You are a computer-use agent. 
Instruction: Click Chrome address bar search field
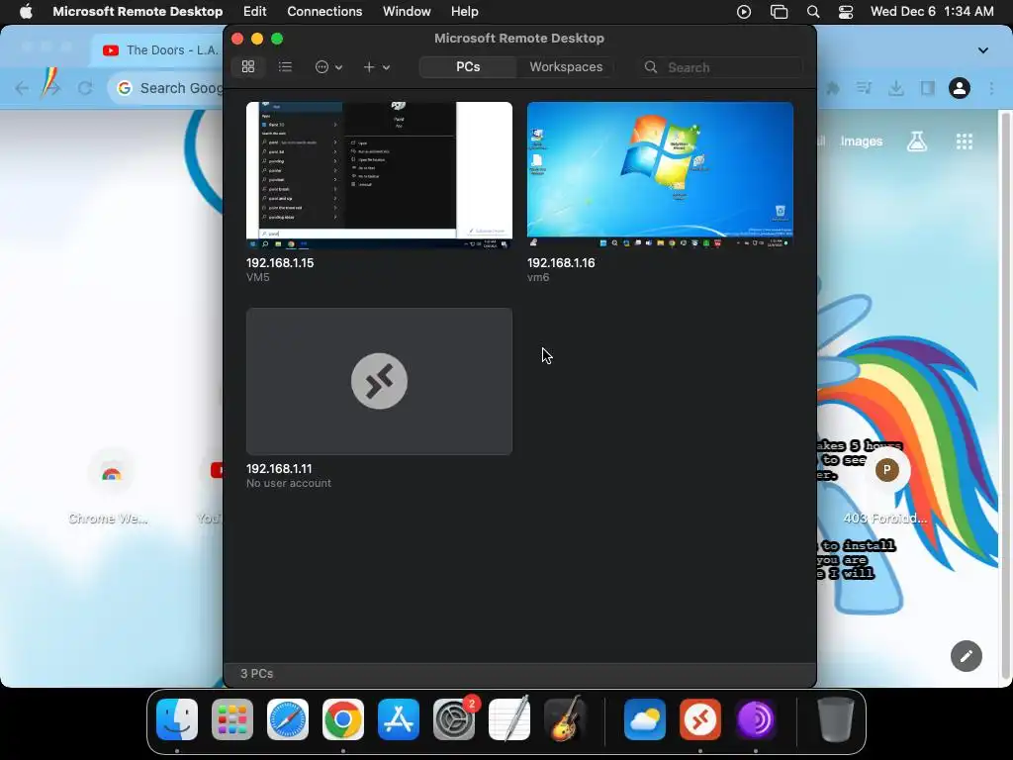pos(166,88)
